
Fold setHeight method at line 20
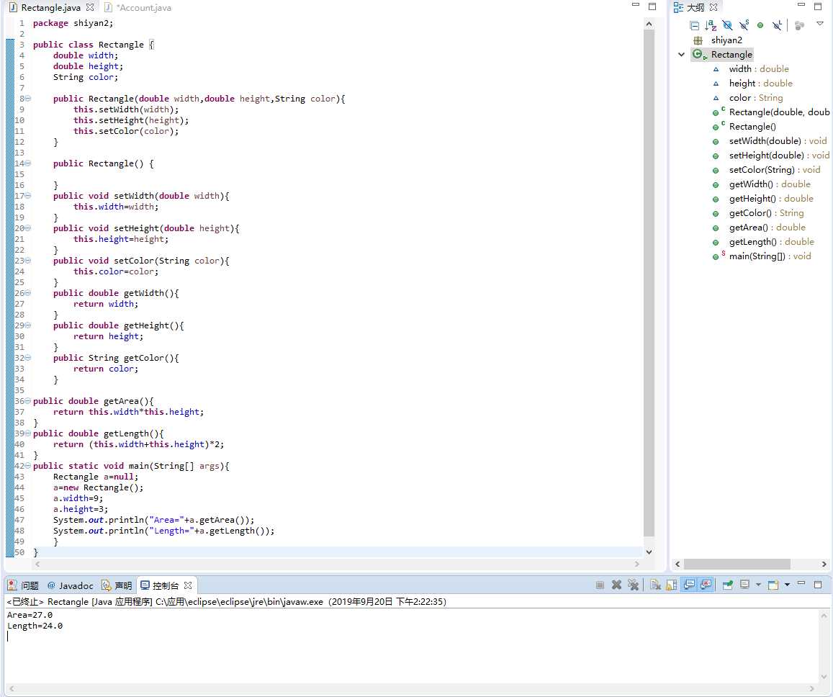tap(27, 228)
